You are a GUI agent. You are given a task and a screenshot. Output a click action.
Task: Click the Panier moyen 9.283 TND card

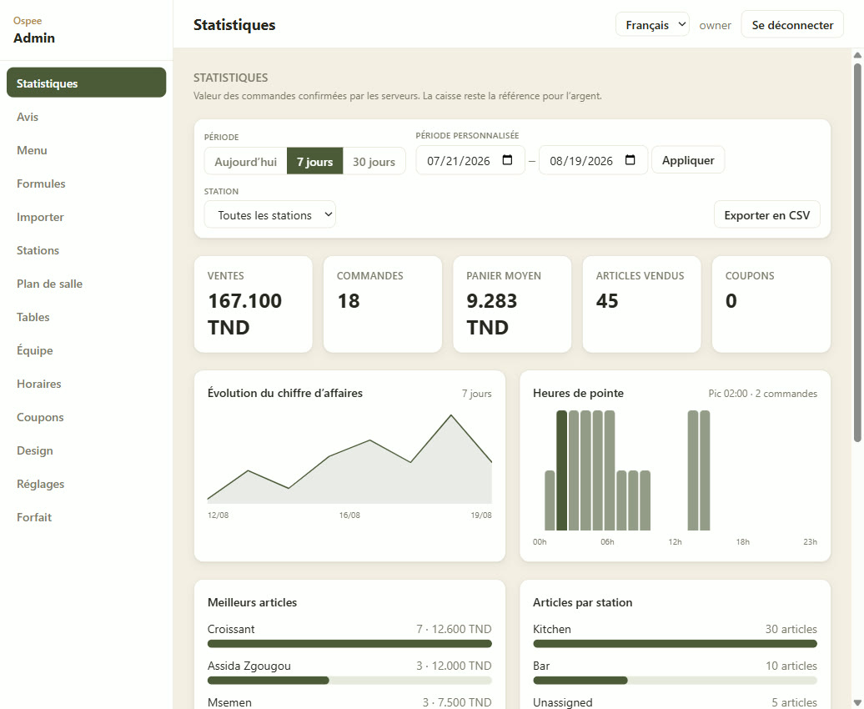click(x=512, y=304)
